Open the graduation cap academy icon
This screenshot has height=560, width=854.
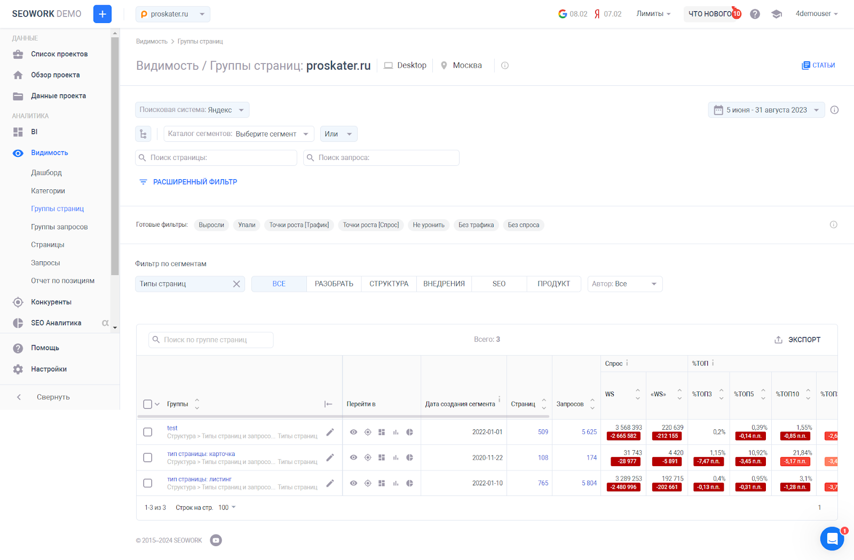(x=777, y=14)
